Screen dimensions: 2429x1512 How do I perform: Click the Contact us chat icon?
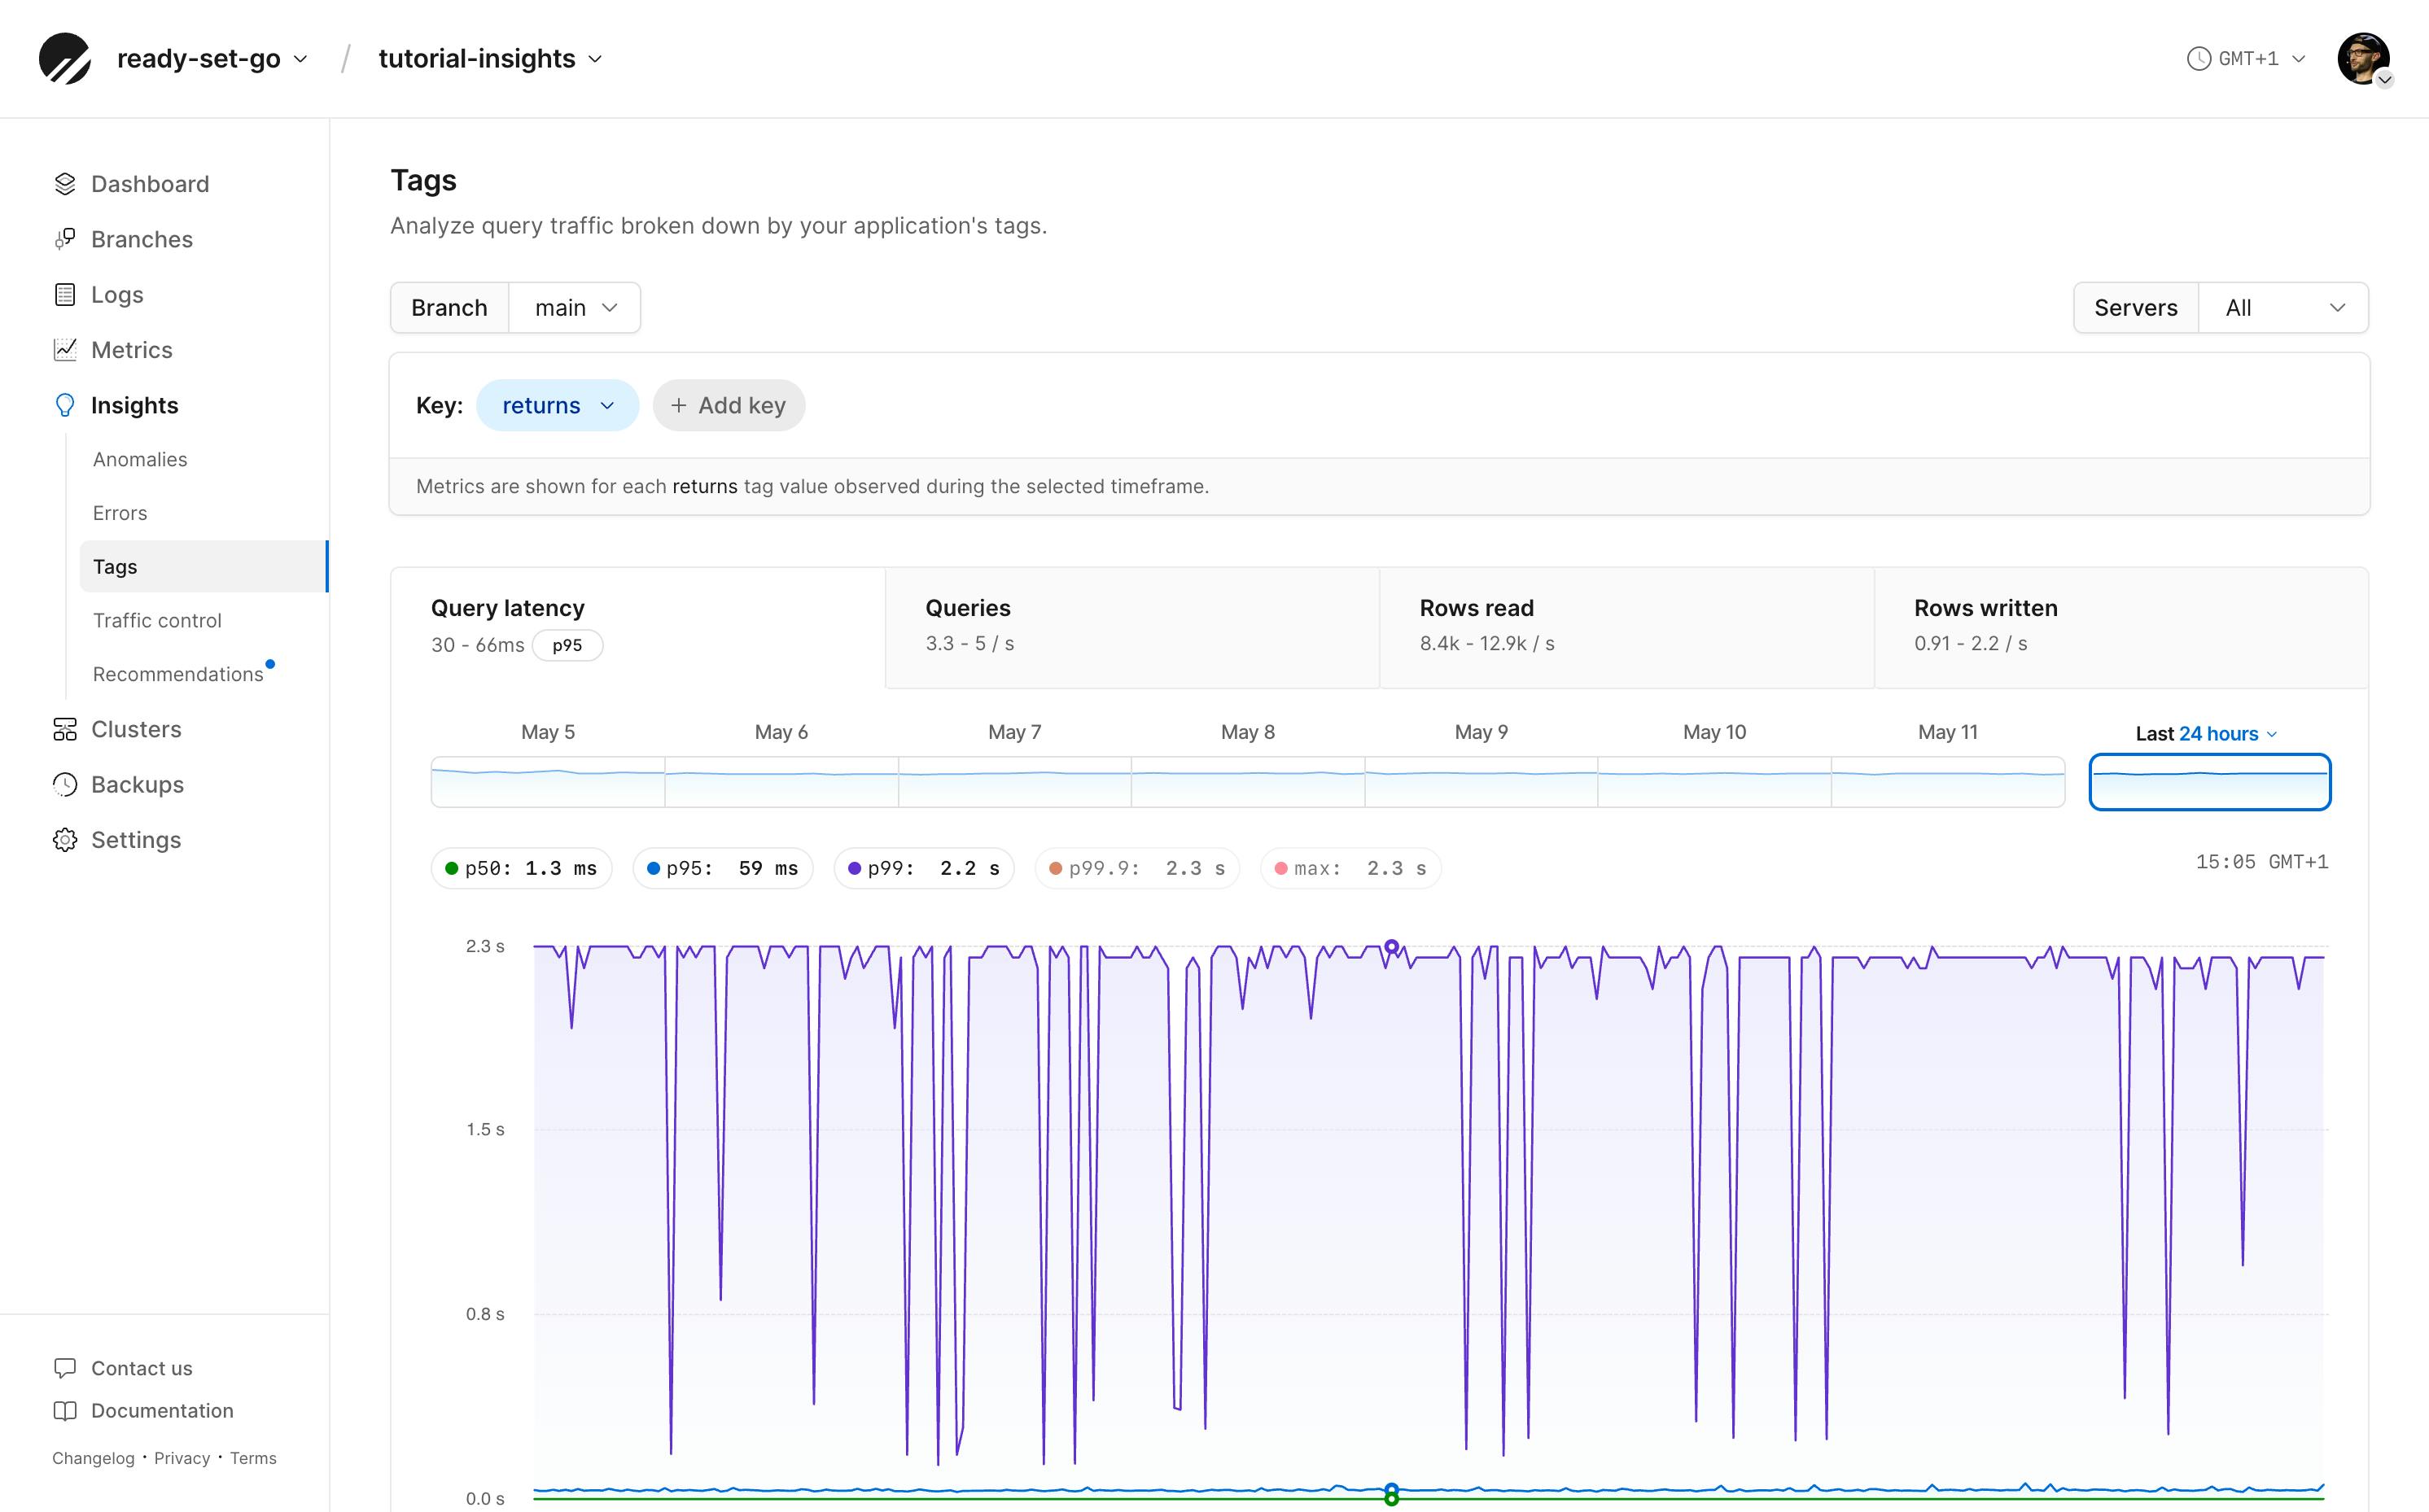(65, 1368)
